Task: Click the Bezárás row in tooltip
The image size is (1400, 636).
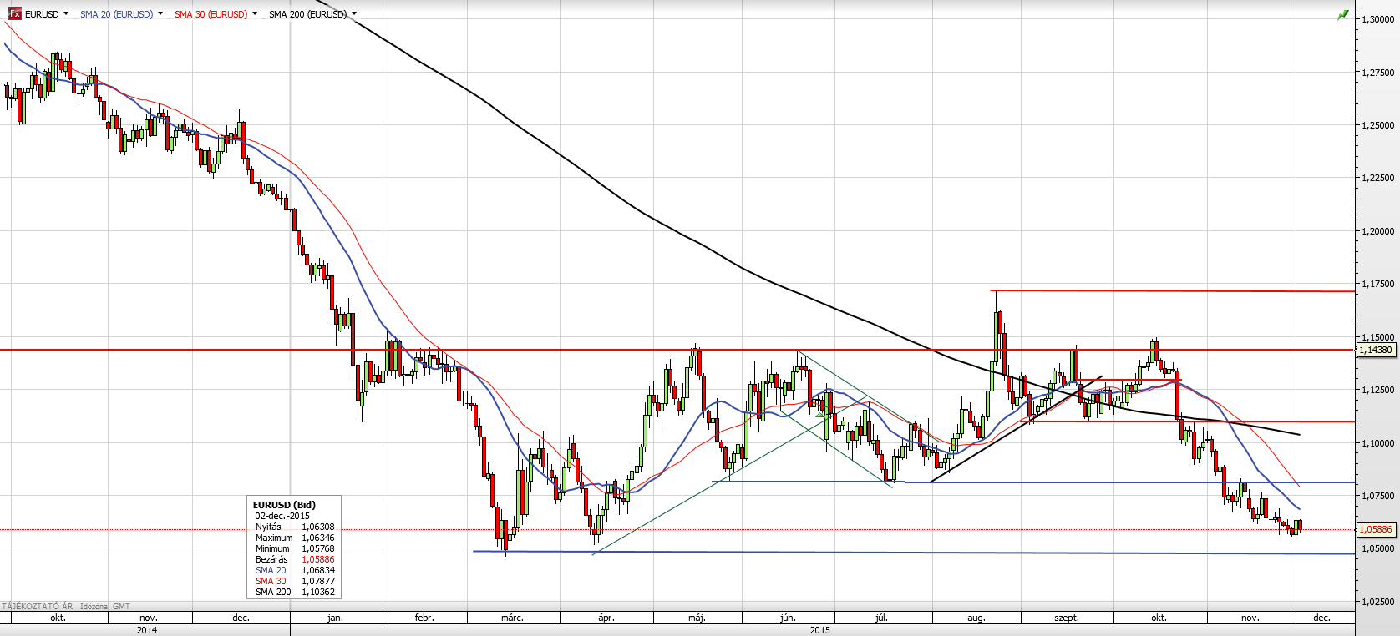Action: [x=295, y=559]
